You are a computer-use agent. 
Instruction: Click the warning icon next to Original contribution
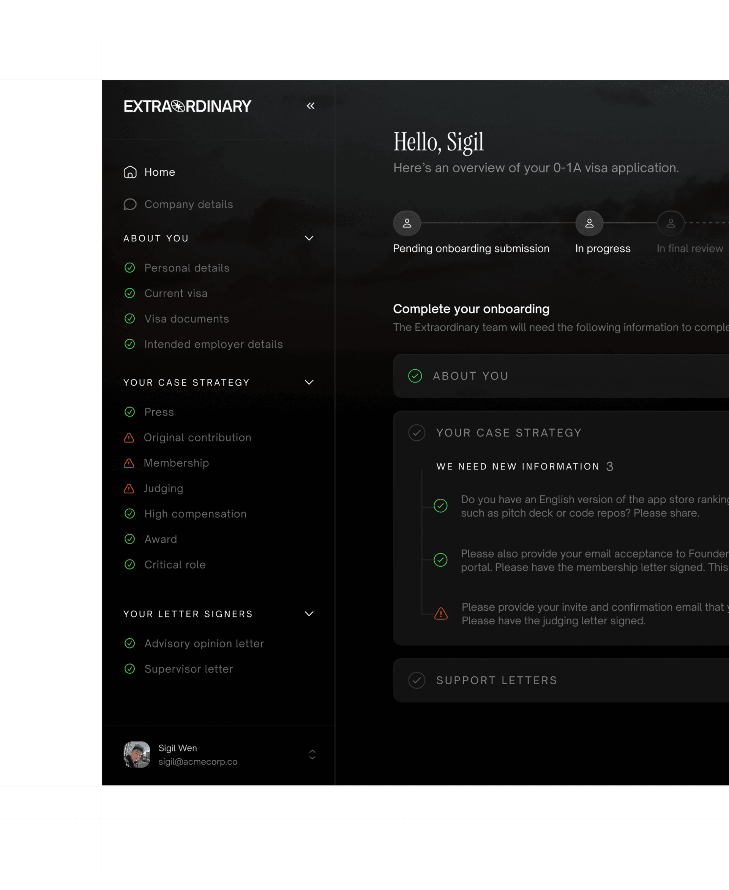point(129,438)
